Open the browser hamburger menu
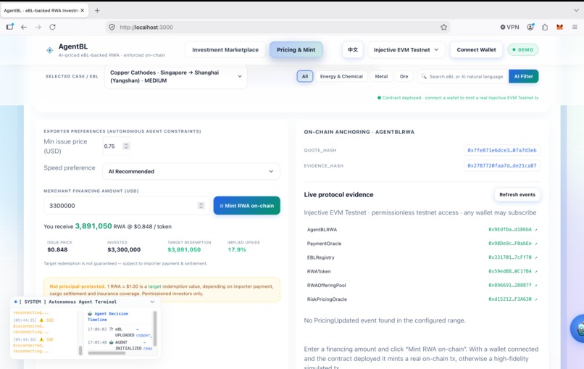This screenshot has width=584, height=369. click(x=575, y=28)
